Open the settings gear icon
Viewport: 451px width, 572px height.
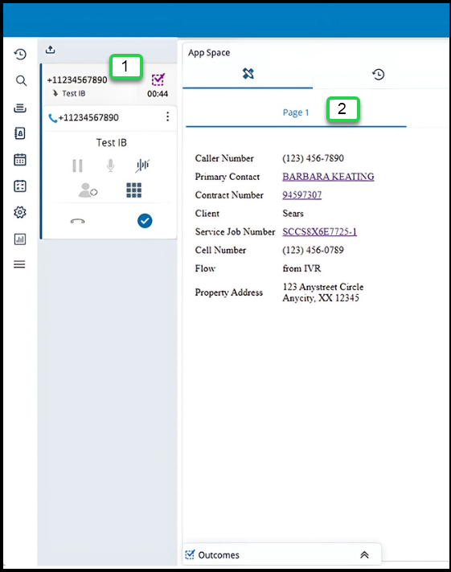[20, 212]
